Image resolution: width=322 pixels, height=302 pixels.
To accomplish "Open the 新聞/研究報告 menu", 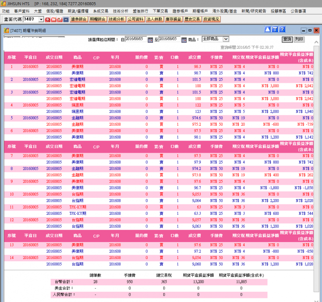I will (254, 11).
